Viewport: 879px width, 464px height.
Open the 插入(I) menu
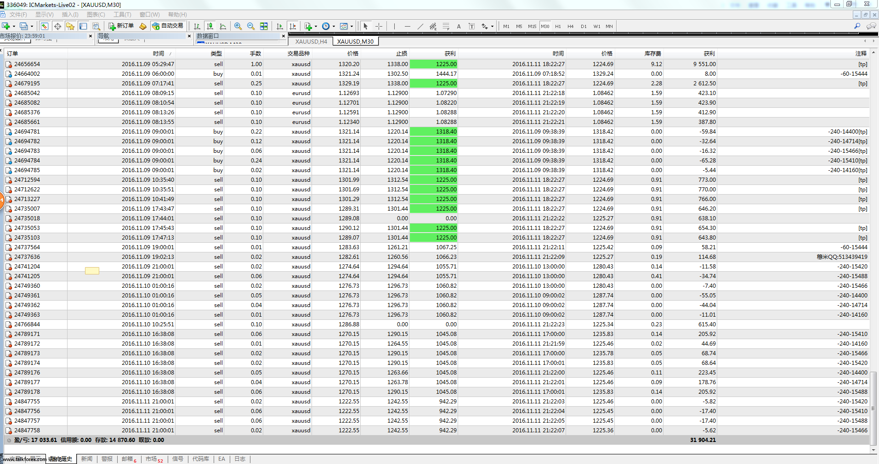[x=70, y=15]
